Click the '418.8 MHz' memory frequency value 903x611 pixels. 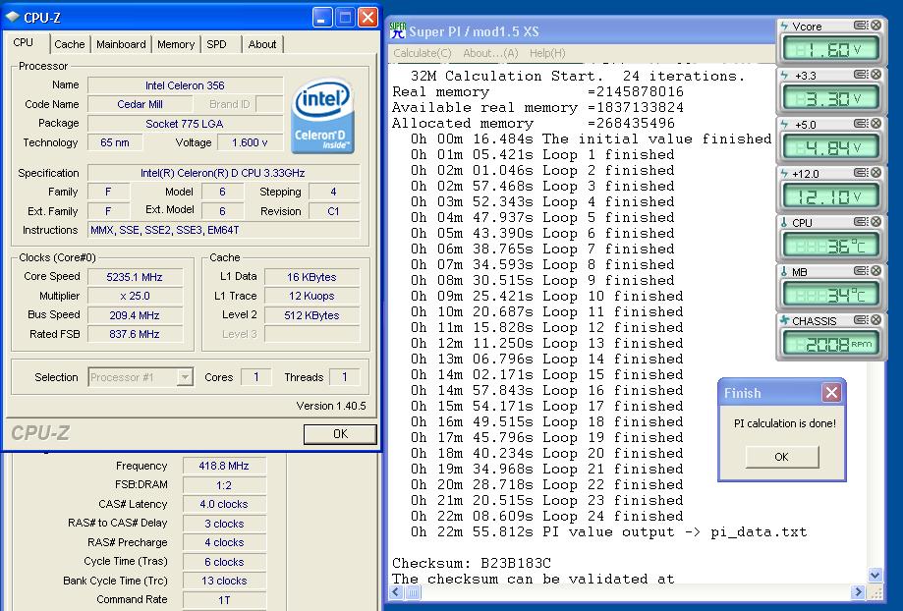click(224, 466)
